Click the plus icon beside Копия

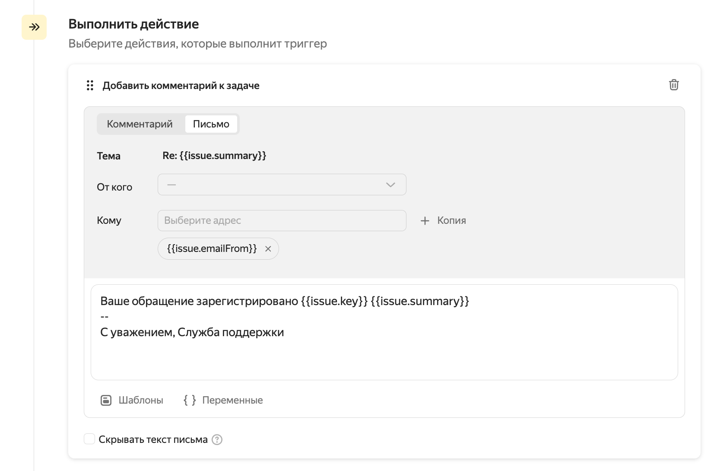coord(425,221)
